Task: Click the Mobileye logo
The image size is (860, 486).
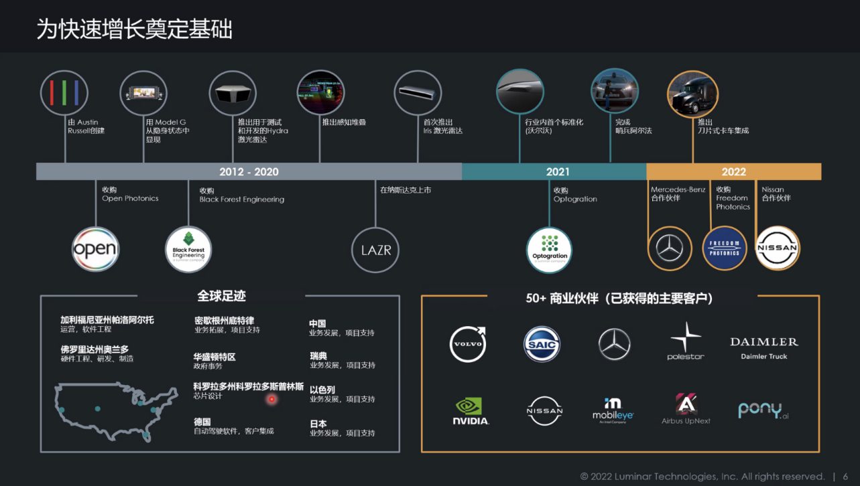Action: [x=613, y=410]
